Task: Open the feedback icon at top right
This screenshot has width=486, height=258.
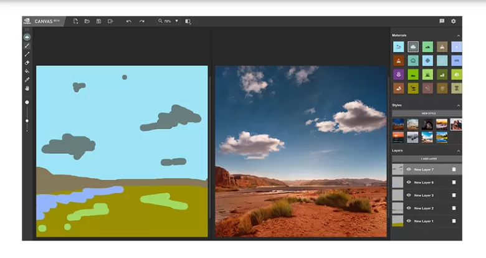Action: [x=442, y=21]
